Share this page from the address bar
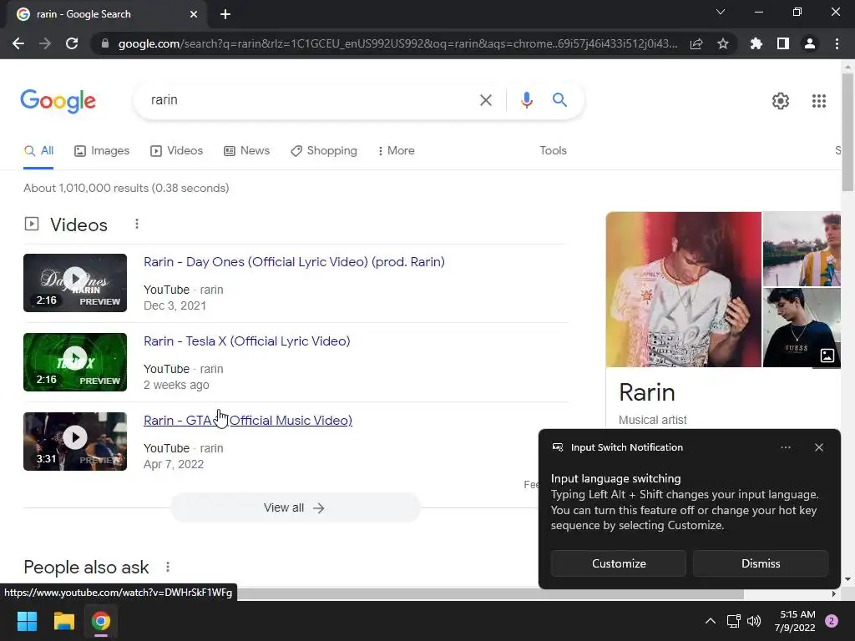Screen dimensions: 855x641 pyautogui.click(x=696, y=43)
